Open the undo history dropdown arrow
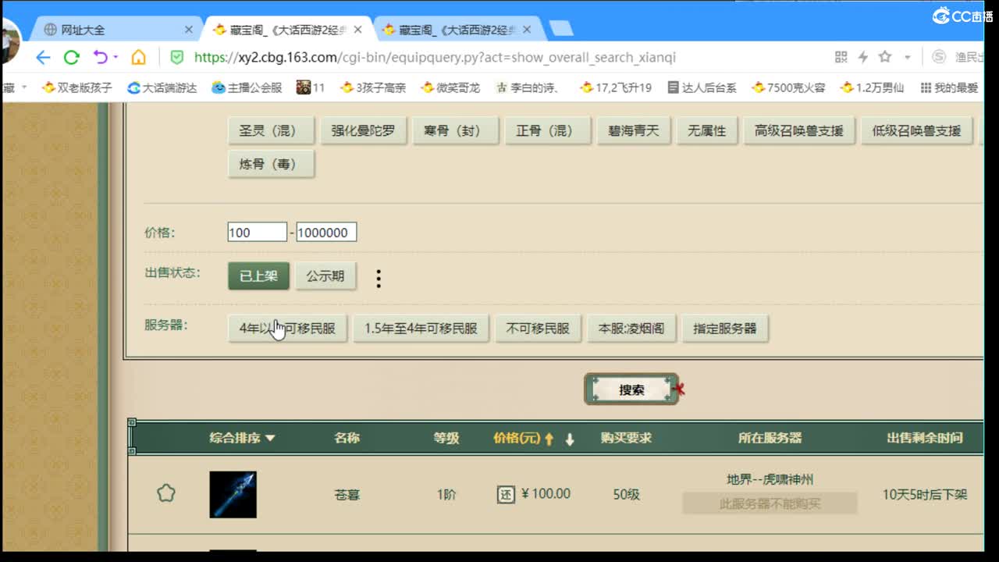Image resolution: width=999 pixels, height=562 pixels. (116, 57)
